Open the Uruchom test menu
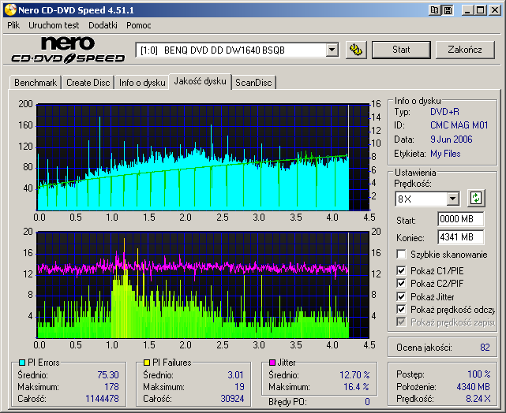The width and height of the screenshot is (506, 413). tap(54, 25)
